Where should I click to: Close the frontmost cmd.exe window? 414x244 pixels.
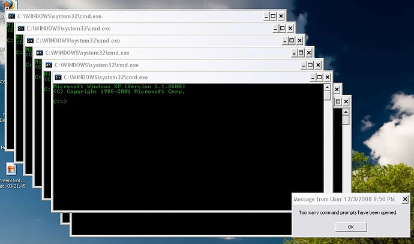pyautogui.click(x=328, y=77)
